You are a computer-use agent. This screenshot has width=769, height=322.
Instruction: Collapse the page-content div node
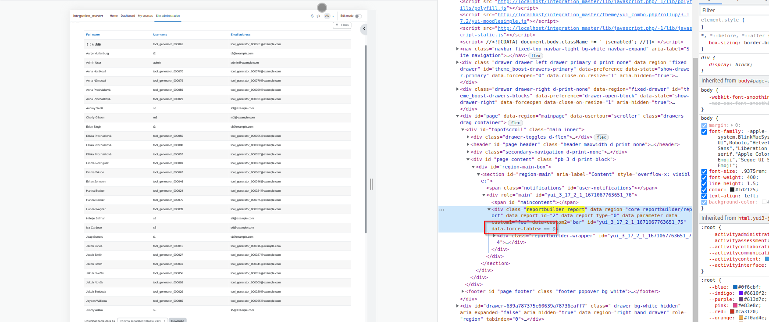[x=468, y=160]
